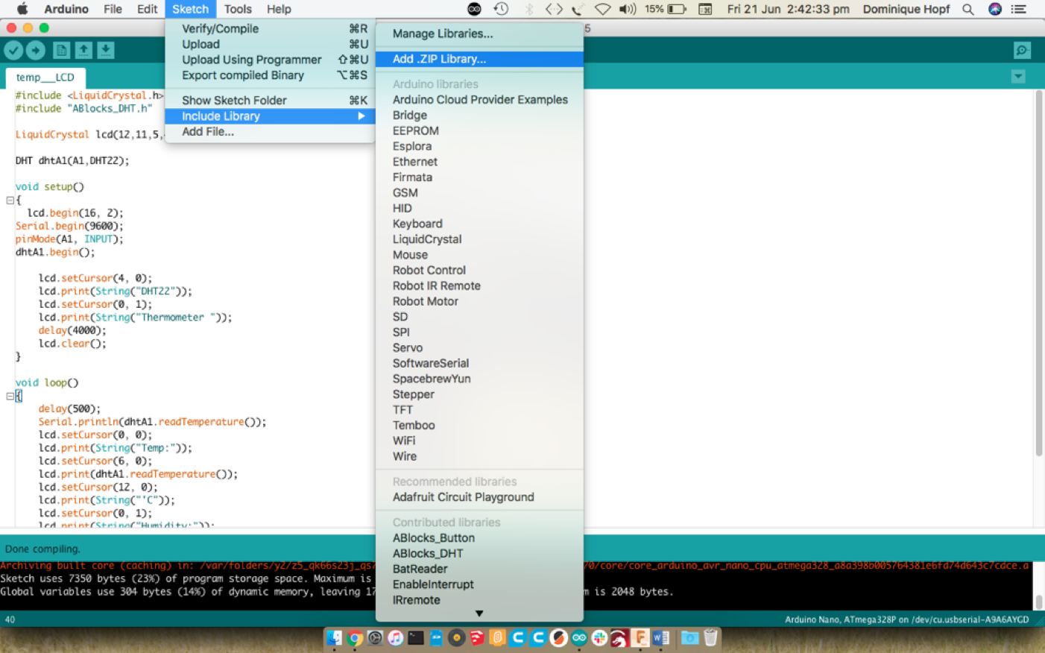This screenshot has width=1045, height=653.
Task: Click the Verify checkmark toolbar button
Action: pyautogui.click(x=13, y=50)
